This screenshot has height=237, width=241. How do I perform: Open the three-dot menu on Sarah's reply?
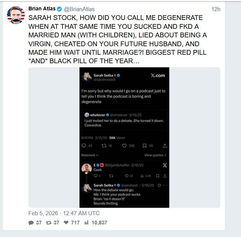(x=165, y=185)
